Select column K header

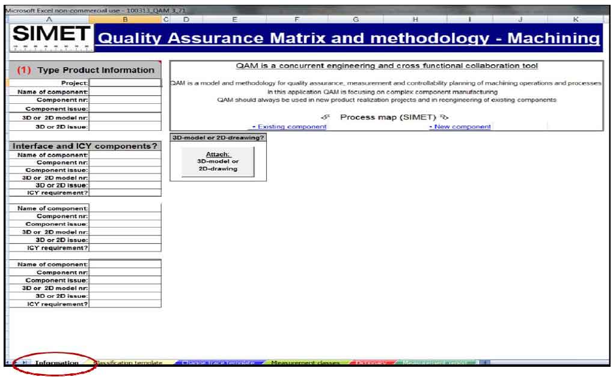576,19
